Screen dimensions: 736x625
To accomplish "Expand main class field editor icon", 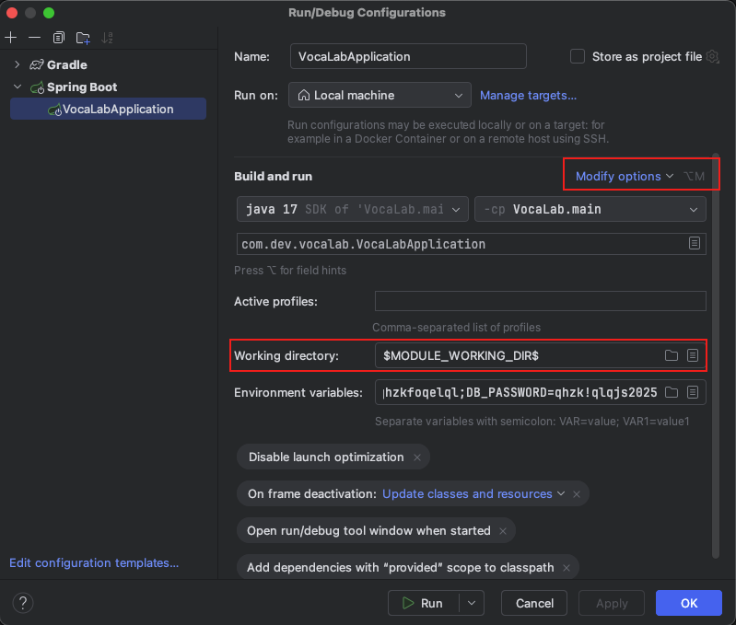I will [x=695, y=243].
